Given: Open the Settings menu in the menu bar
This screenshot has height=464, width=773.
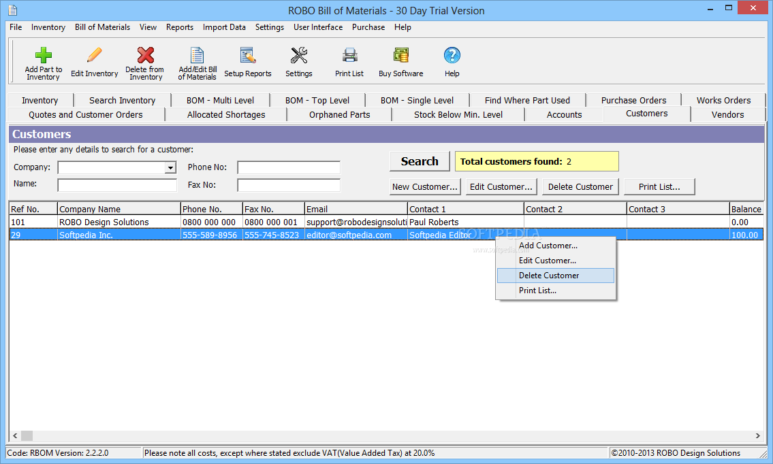Looking at the screenshot, I should tap(270, 27).
